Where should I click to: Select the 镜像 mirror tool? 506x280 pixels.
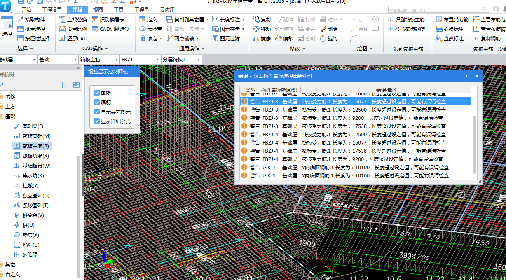(x=262, y=38)
